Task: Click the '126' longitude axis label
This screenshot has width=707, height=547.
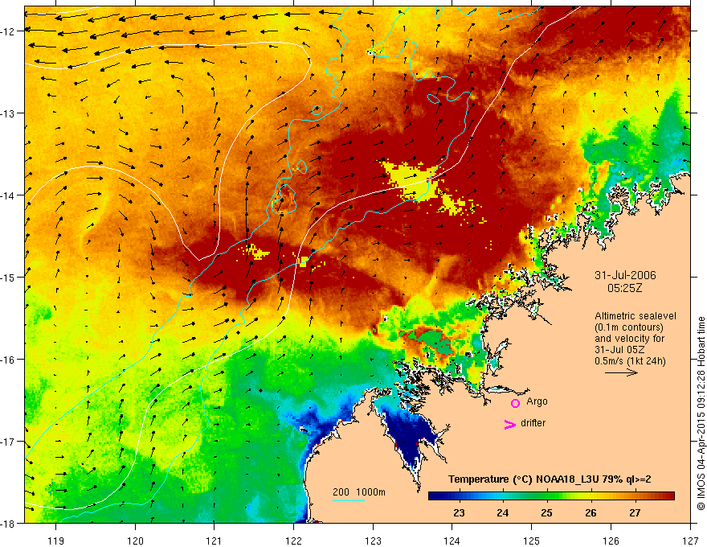Action: click(611, 541)
